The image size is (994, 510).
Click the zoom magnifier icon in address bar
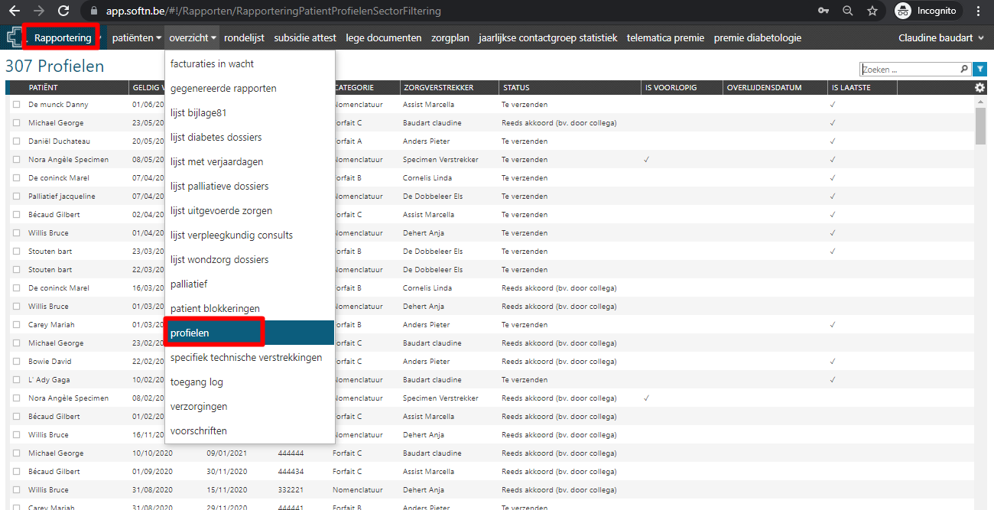click(x=848, y=11)
